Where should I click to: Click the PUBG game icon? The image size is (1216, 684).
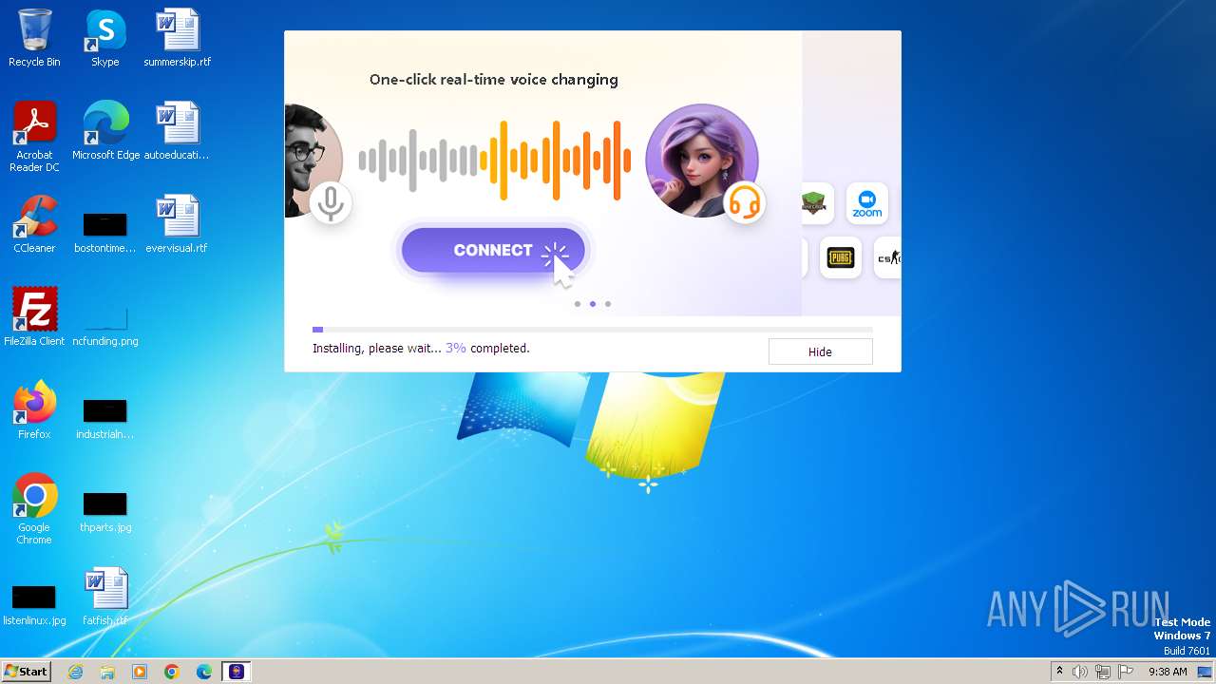pos(841,257)
